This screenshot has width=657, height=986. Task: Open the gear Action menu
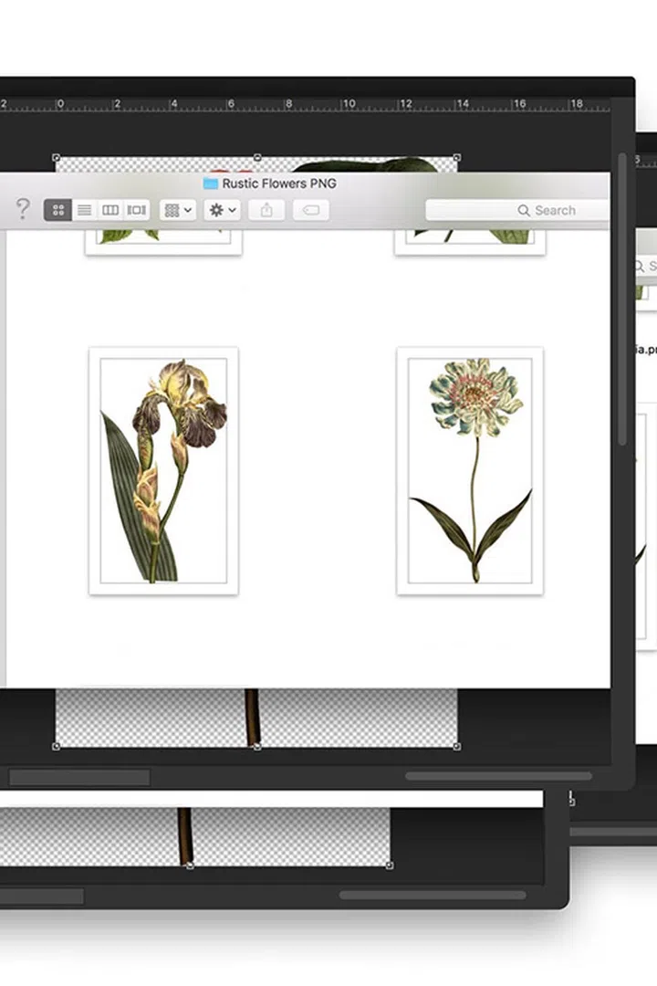pos(222,210)
